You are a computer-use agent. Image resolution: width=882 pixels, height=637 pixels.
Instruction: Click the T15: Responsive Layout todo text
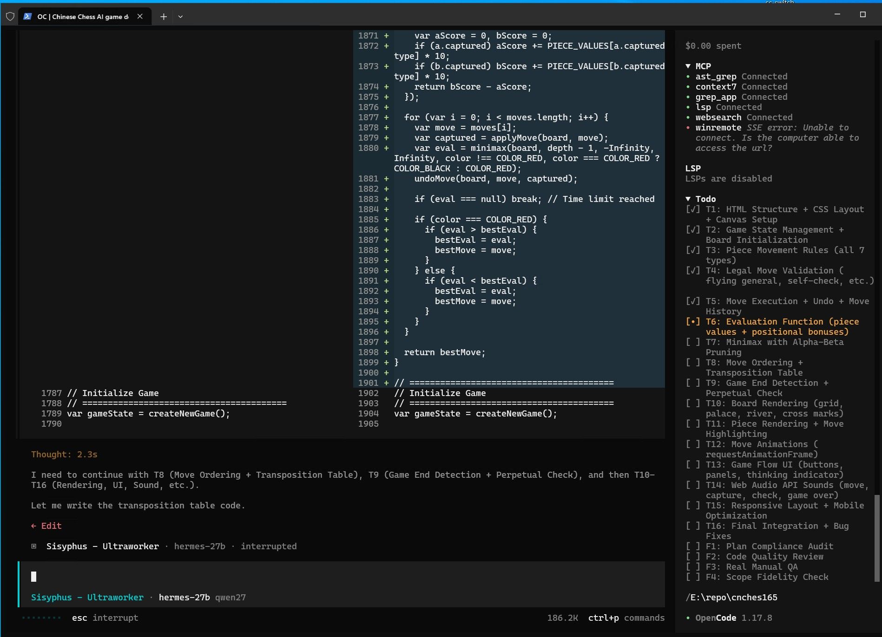785,511
